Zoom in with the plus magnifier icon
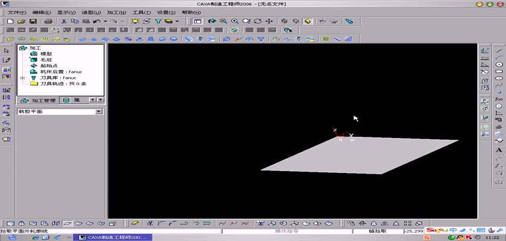The height and width of the screenshot is (241, 506). pyautogui.click(x=234, y=21)
